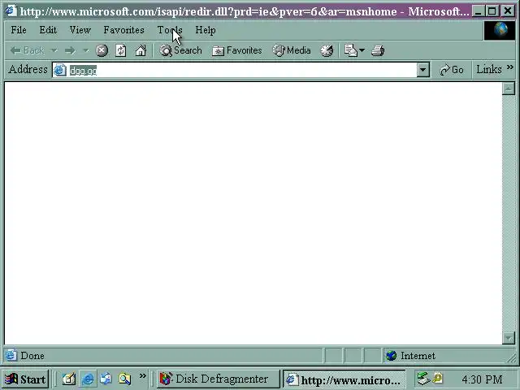Print the current page

click(378, 50)
